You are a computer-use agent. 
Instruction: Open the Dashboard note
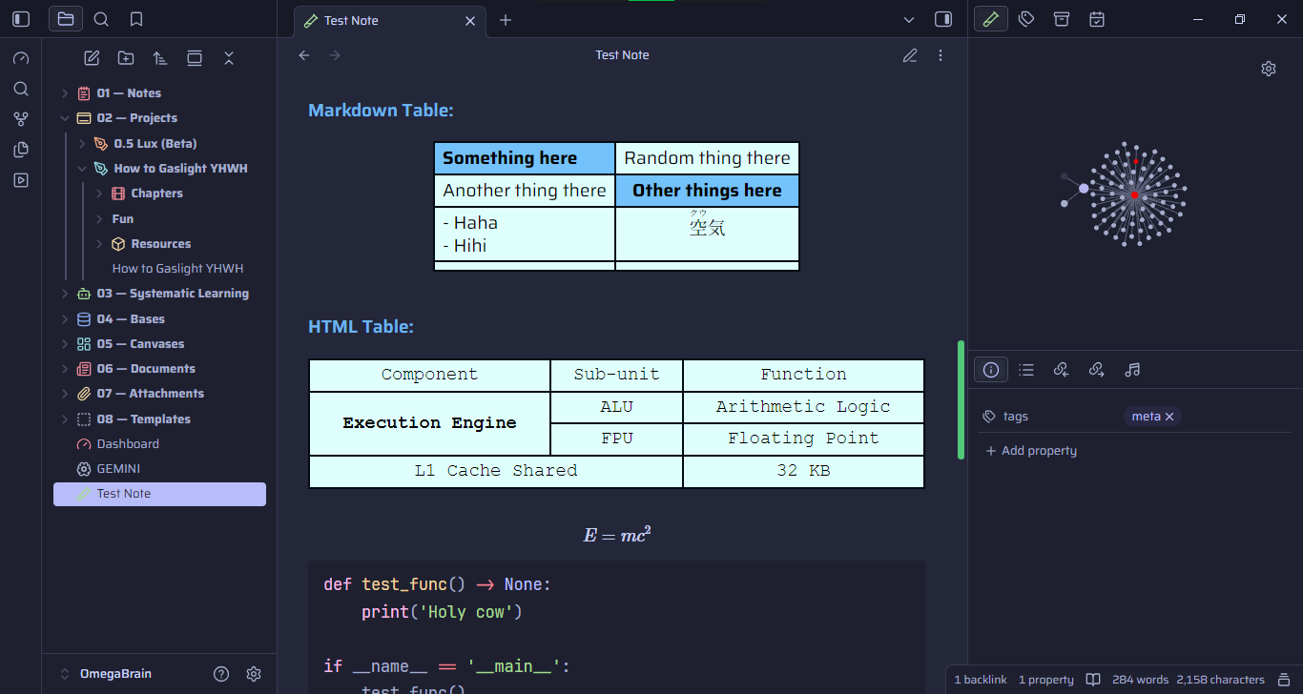pos(128,444)
